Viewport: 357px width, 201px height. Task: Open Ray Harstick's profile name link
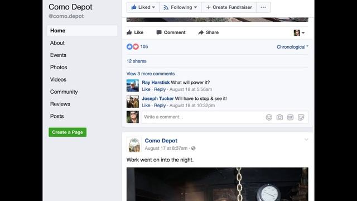[156, 83]
